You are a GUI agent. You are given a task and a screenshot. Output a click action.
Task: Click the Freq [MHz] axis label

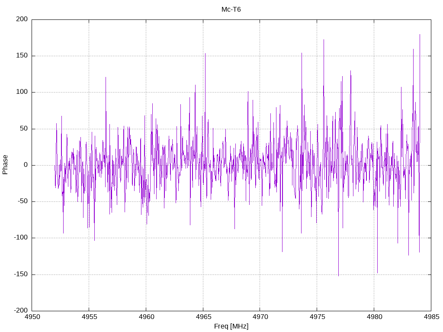231,326
